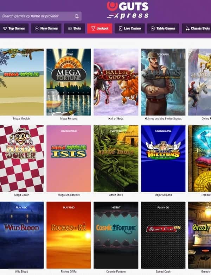Click the gamepad icon on New Games
Screen dimensions: 211x275
tap(37, 29)
